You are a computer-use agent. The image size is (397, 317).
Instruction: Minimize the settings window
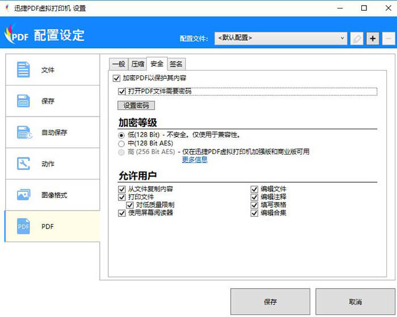[340, 8]
